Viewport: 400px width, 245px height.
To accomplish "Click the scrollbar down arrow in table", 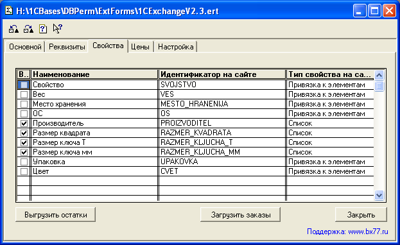I will (379, 196).
